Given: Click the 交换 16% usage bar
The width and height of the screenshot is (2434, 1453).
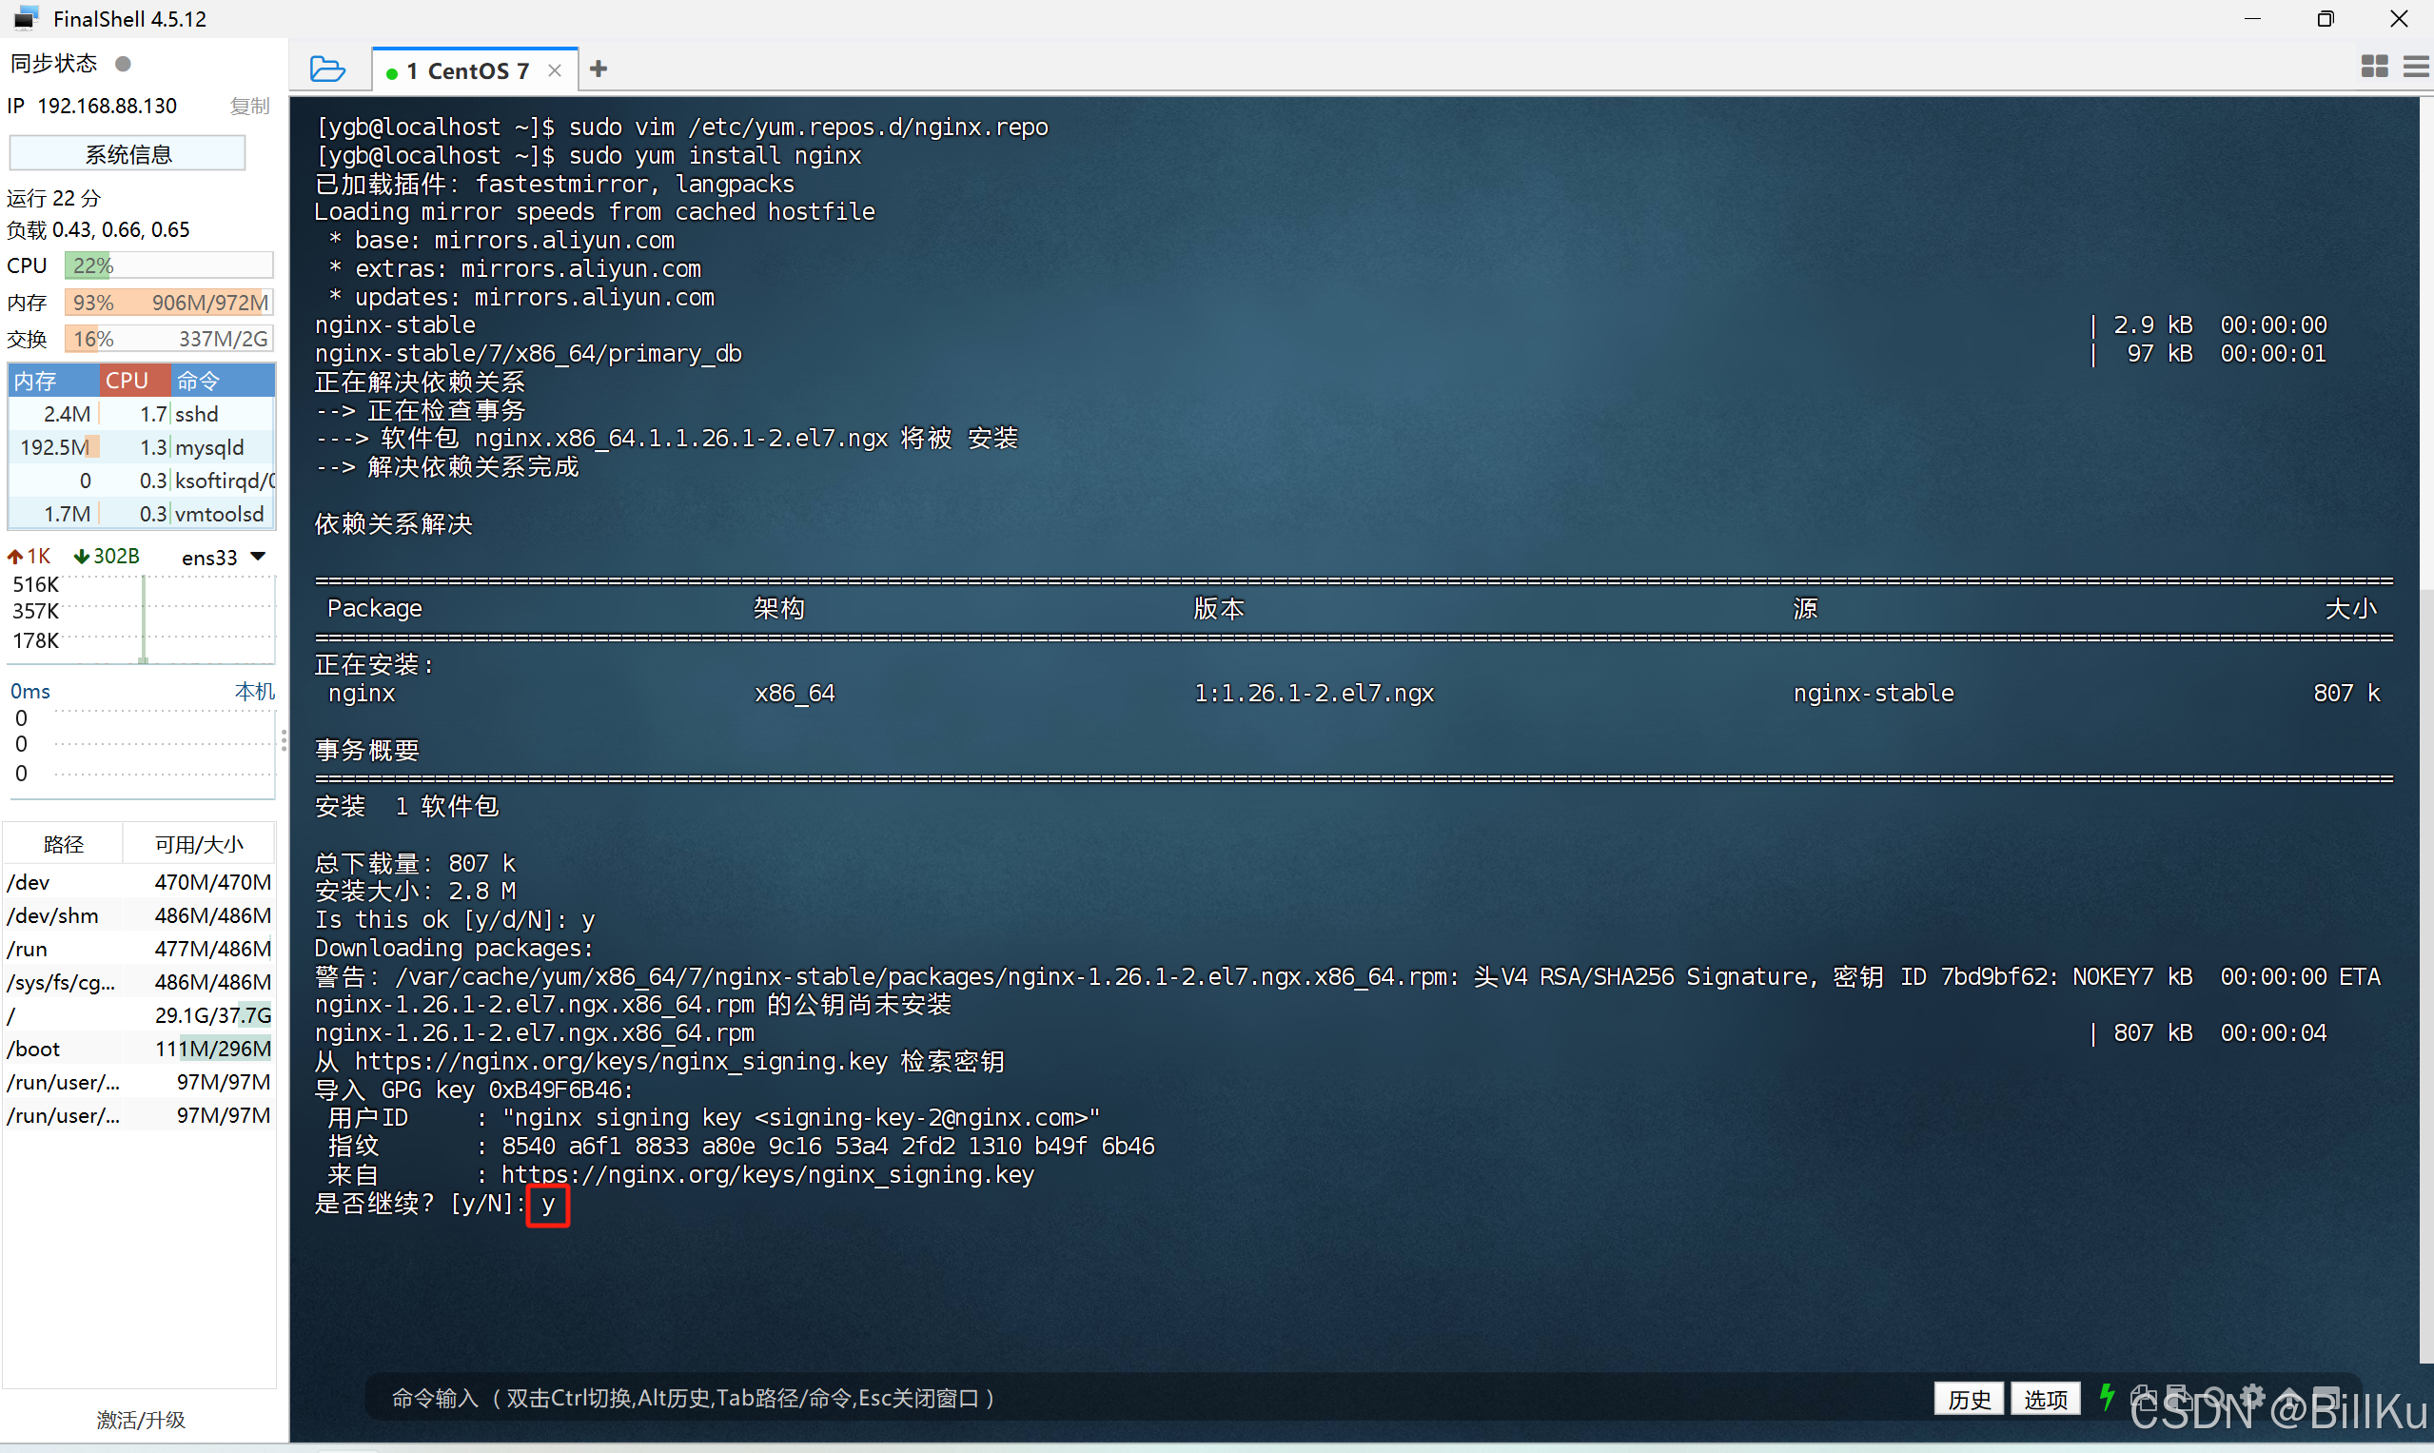Looking at the screenshot, I should tap(168, 339).
